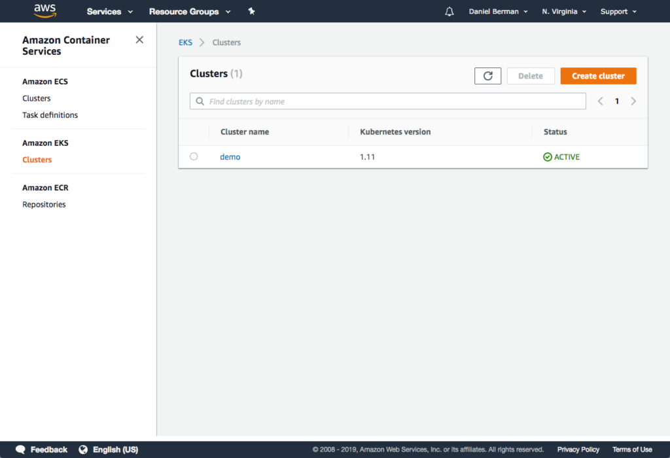This screenshot has width=670, height=458.
Task: Open the notifications bell
Action: (x=449, y=12)
